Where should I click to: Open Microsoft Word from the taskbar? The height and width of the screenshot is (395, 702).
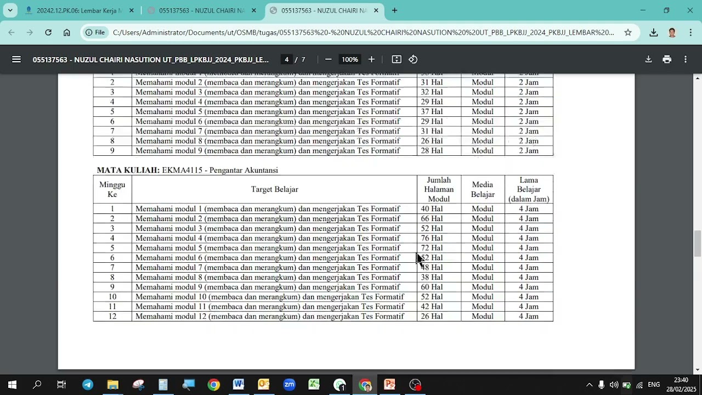point(238,385)
